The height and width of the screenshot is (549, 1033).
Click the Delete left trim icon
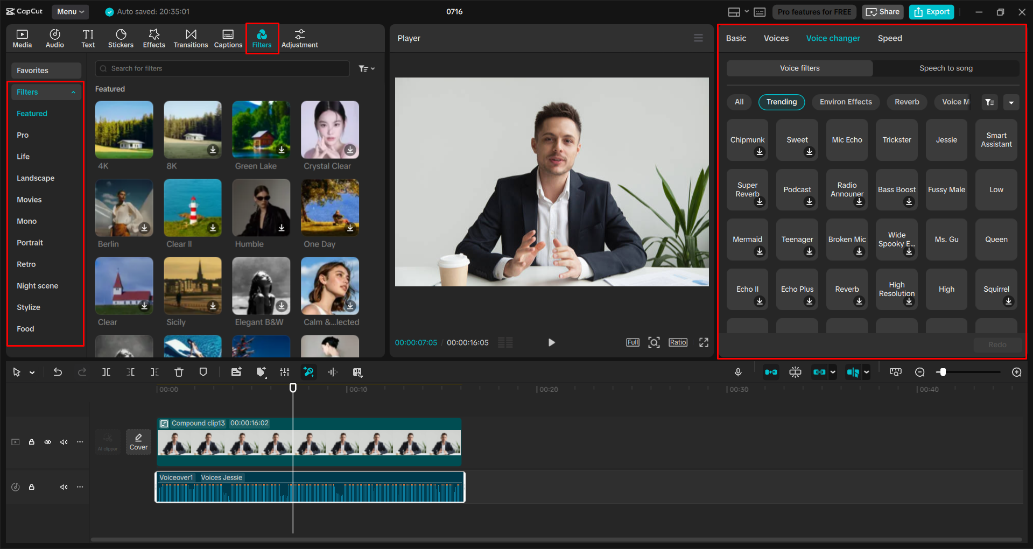click(130, 372)
